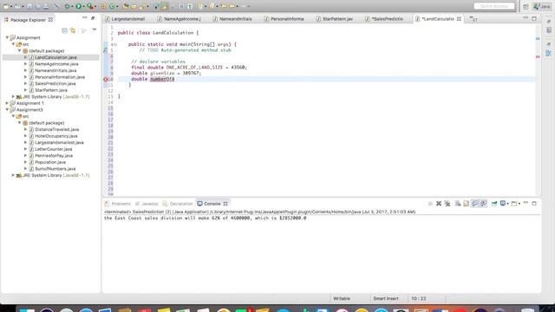Click 'Writable' in status bar

point(342,298)
